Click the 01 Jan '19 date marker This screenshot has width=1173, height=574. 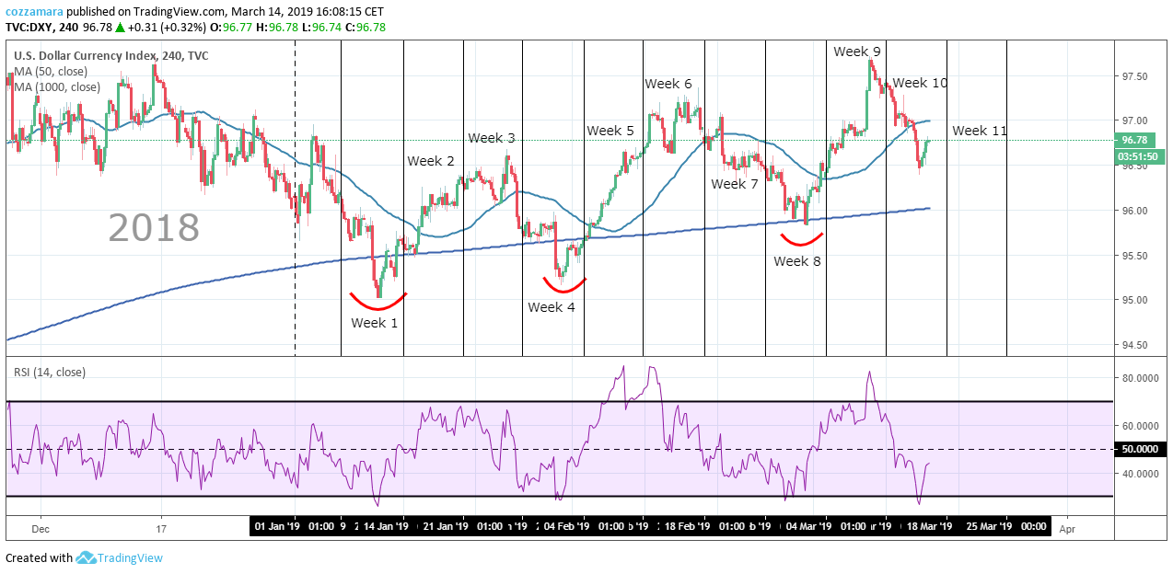pyautogui.click(x=279, y=526)
